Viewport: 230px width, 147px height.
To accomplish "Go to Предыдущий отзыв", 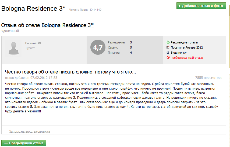I will [24, 143].
